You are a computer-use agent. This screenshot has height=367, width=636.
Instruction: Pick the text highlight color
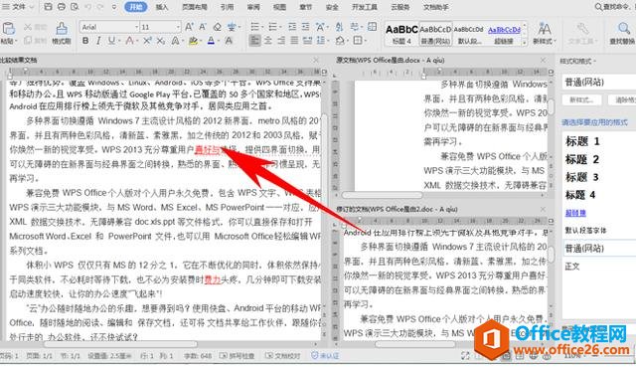[x=193, y=41]
